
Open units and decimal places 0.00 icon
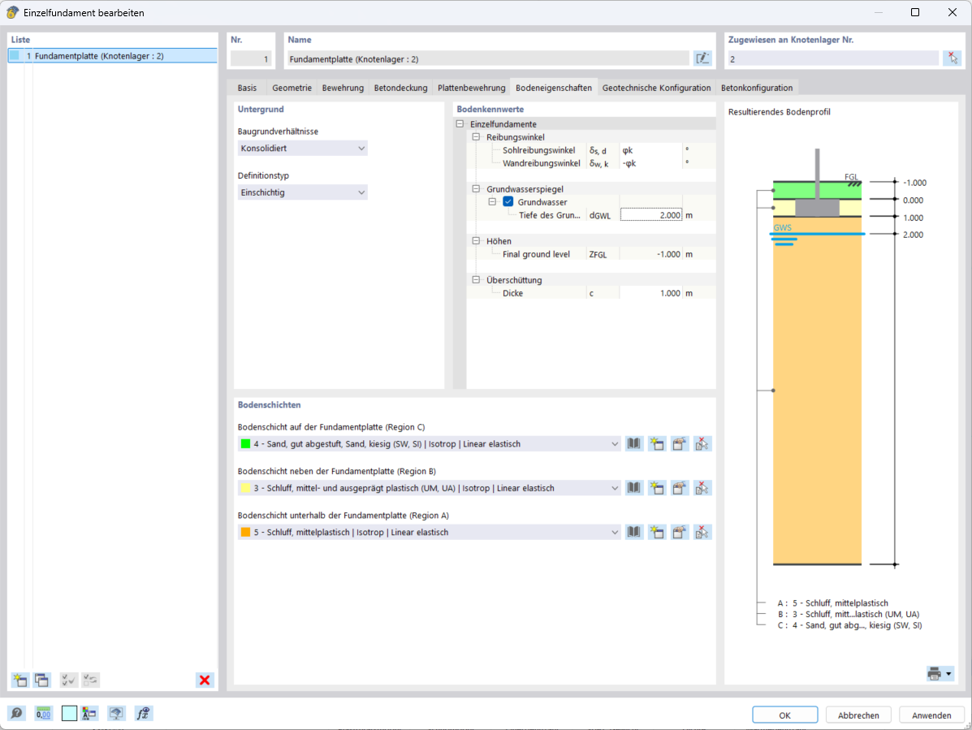pyautogui.click(x=43, y=713)
